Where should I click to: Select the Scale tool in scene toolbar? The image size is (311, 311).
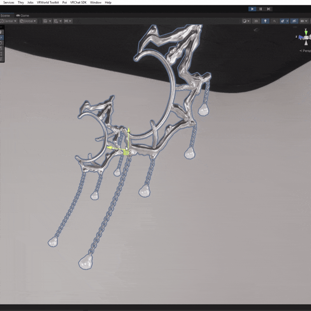tap(1, 49)
